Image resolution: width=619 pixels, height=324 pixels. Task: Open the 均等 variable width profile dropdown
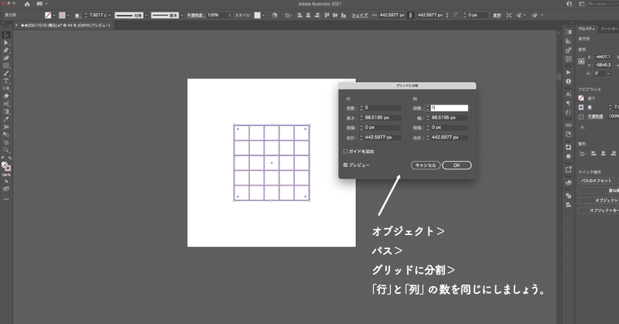pyautogui.click(x=146, y=15)
